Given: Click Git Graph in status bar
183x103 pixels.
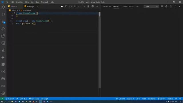Looking at the screenshot, I should tap(45, 99).
